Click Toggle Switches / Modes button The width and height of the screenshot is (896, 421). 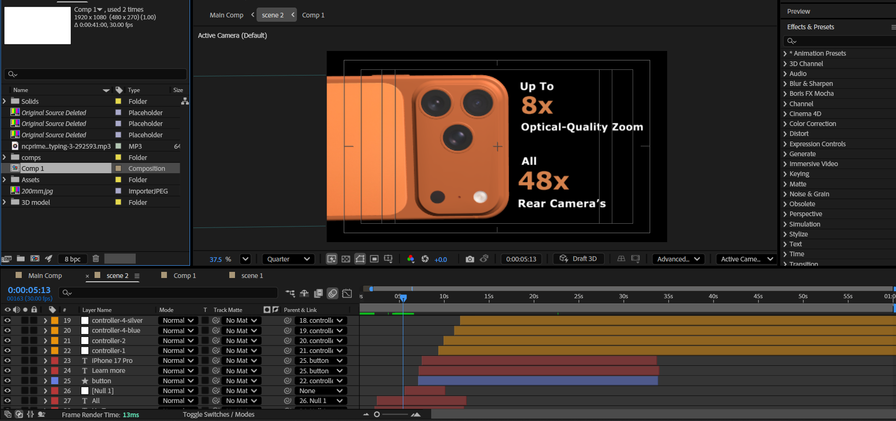click(218, 414)
